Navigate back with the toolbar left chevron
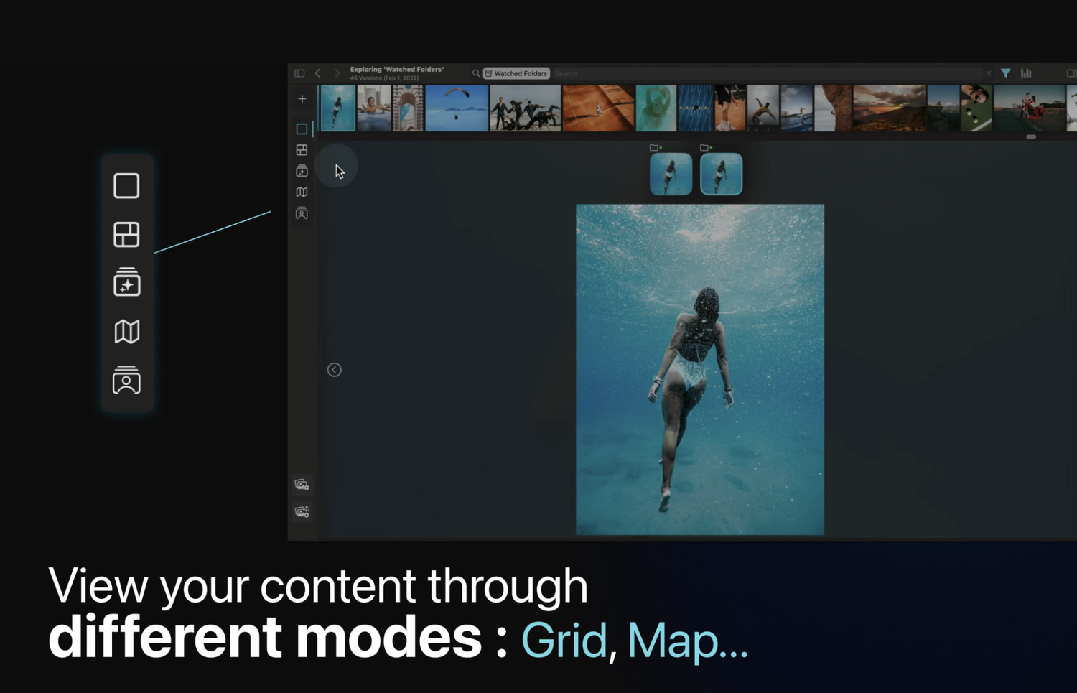 coord(318,73)
